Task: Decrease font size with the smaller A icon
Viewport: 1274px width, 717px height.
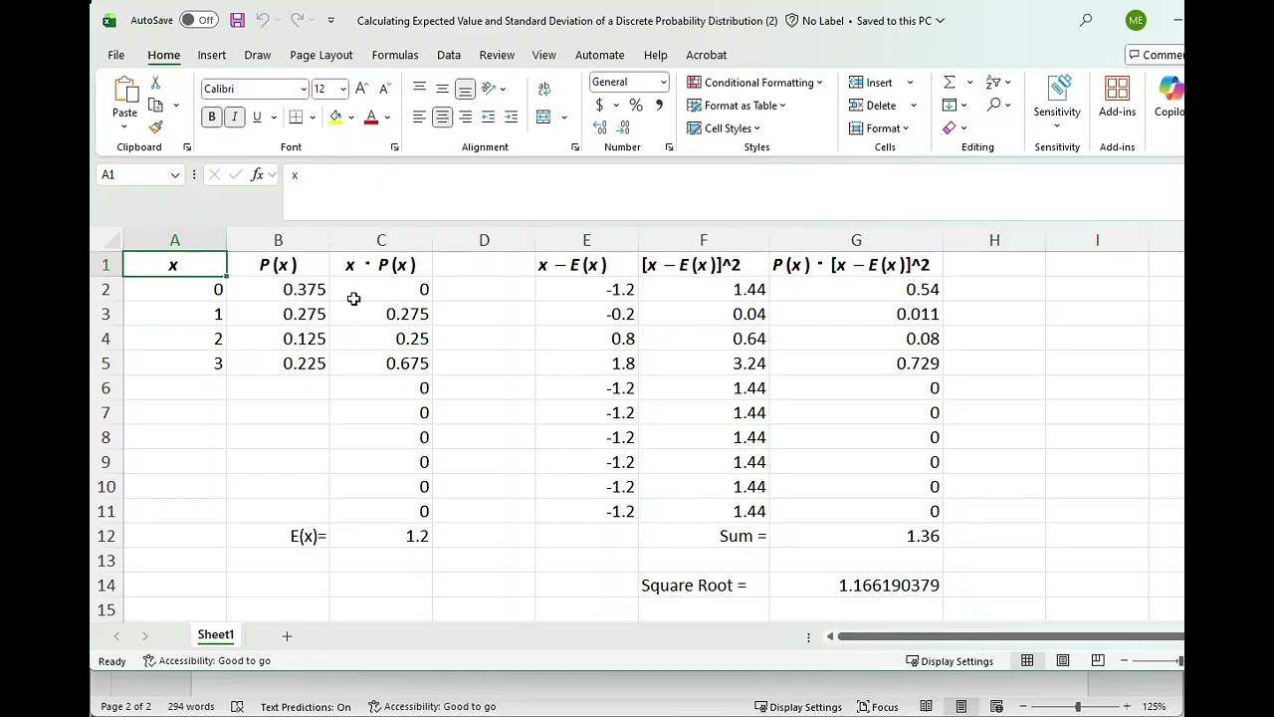Action: click(384, 89)
